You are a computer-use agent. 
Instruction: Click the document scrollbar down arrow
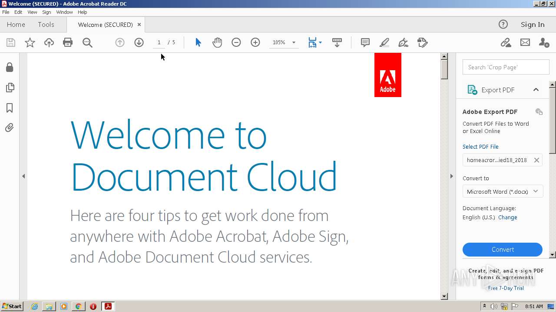pos(444,296)
